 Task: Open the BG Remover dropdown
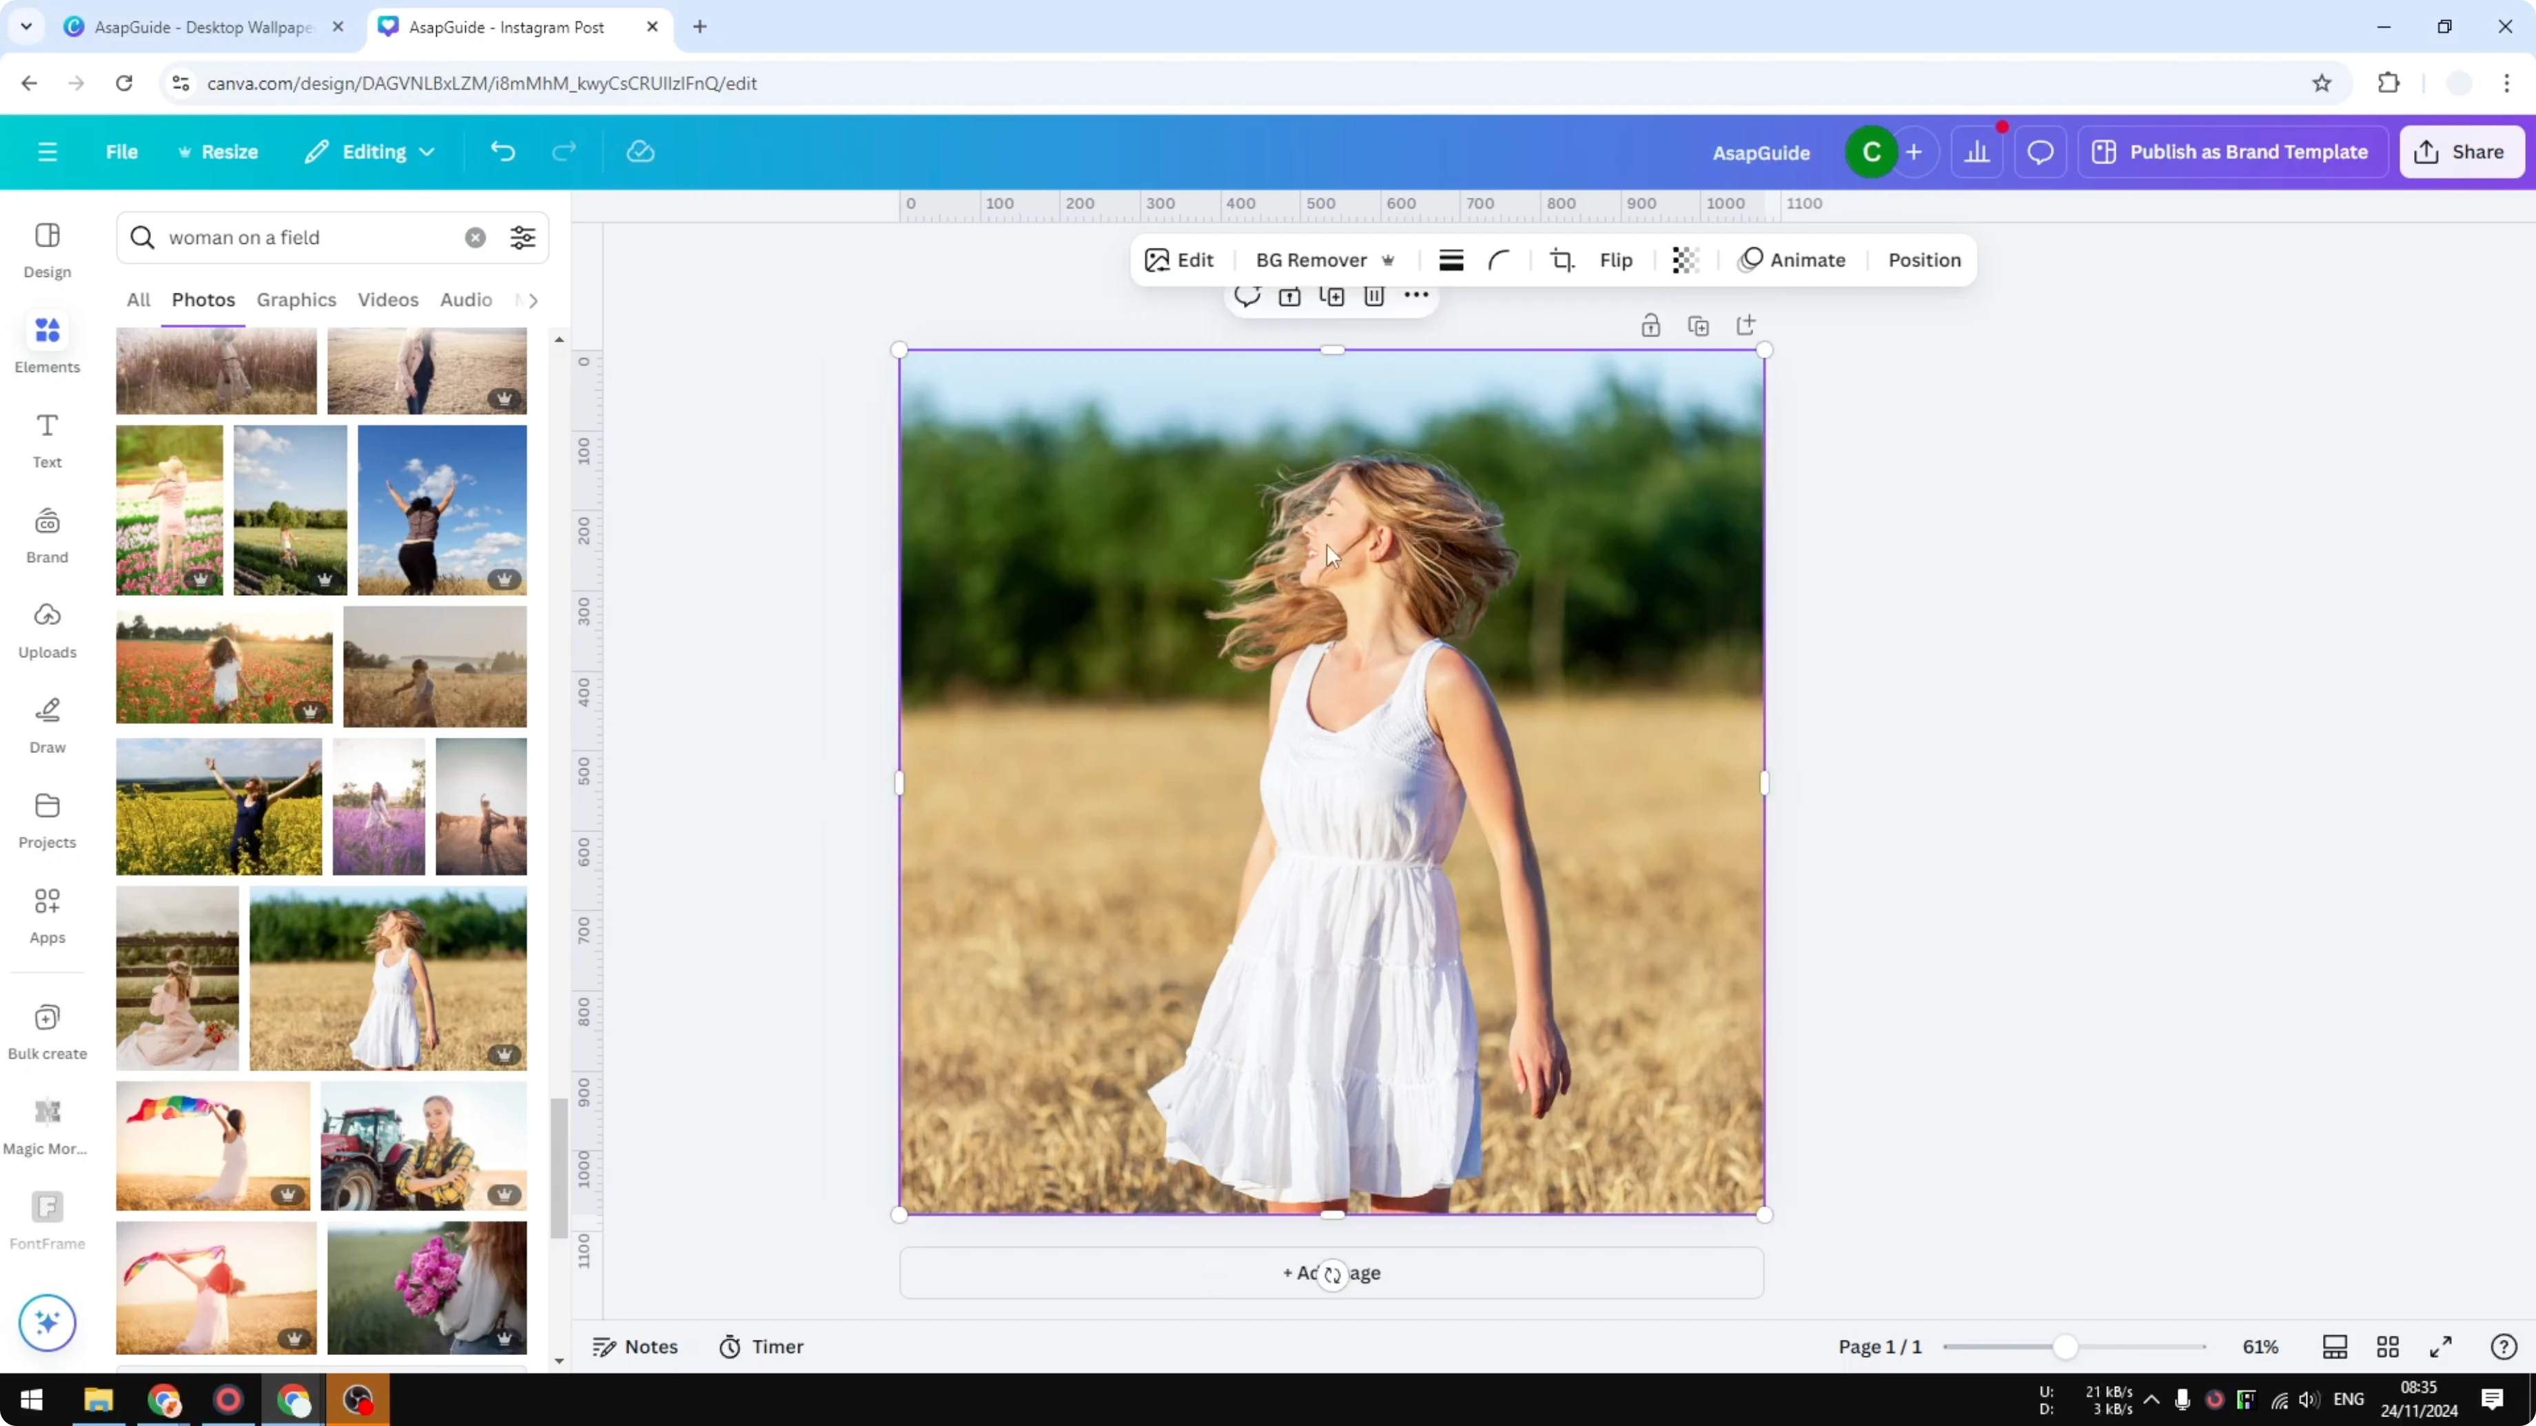point(1324,259)
